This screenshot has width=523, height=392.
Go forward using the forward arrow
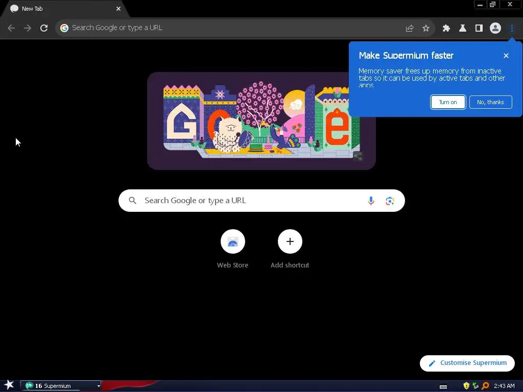tap(28, 28)
